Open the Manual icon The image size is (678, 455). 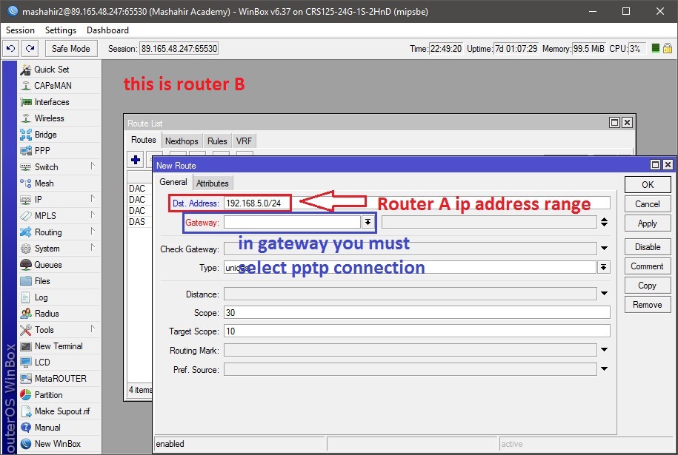point(26,428)
